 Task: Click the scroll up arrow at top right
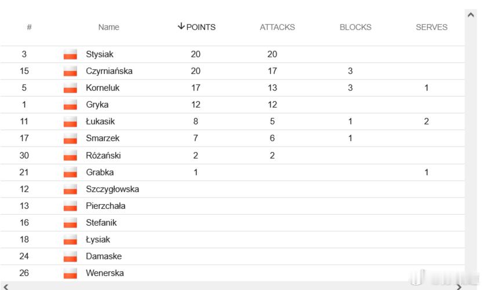pyautogui.click(x=471, y=14)
